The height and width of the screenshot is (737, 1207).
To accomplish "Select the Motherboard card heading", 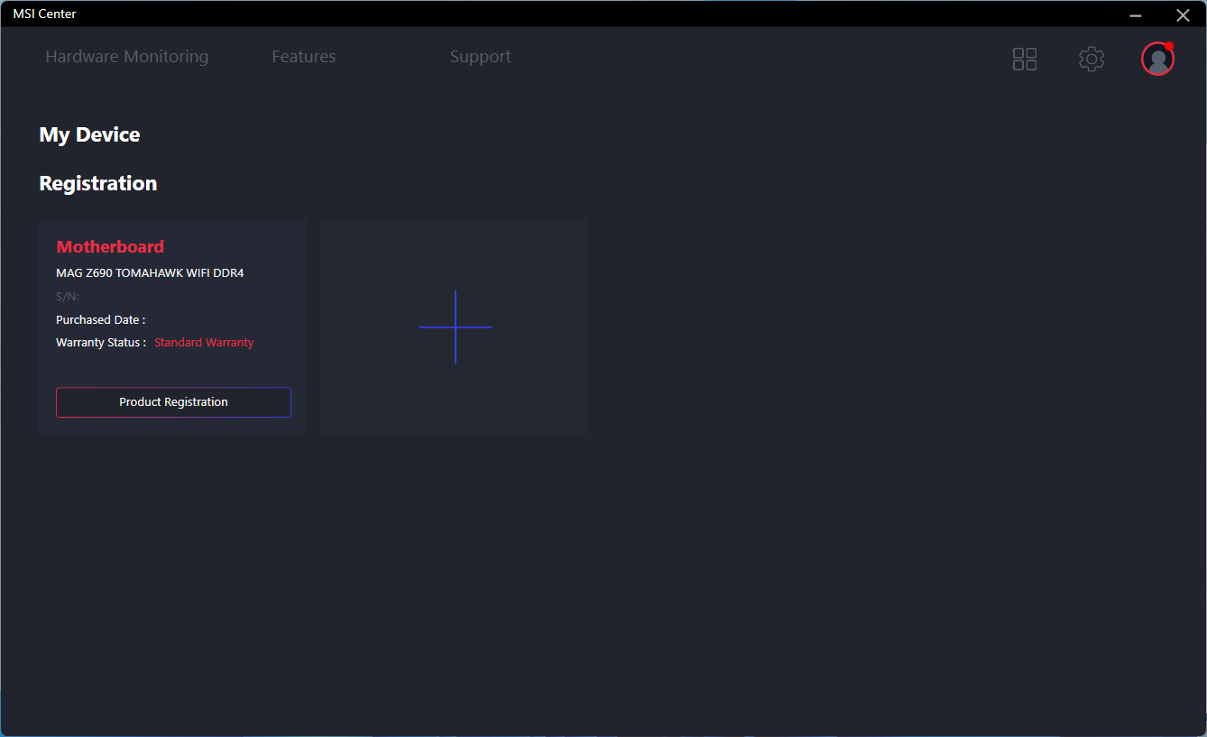I will [x=110, y=246].
